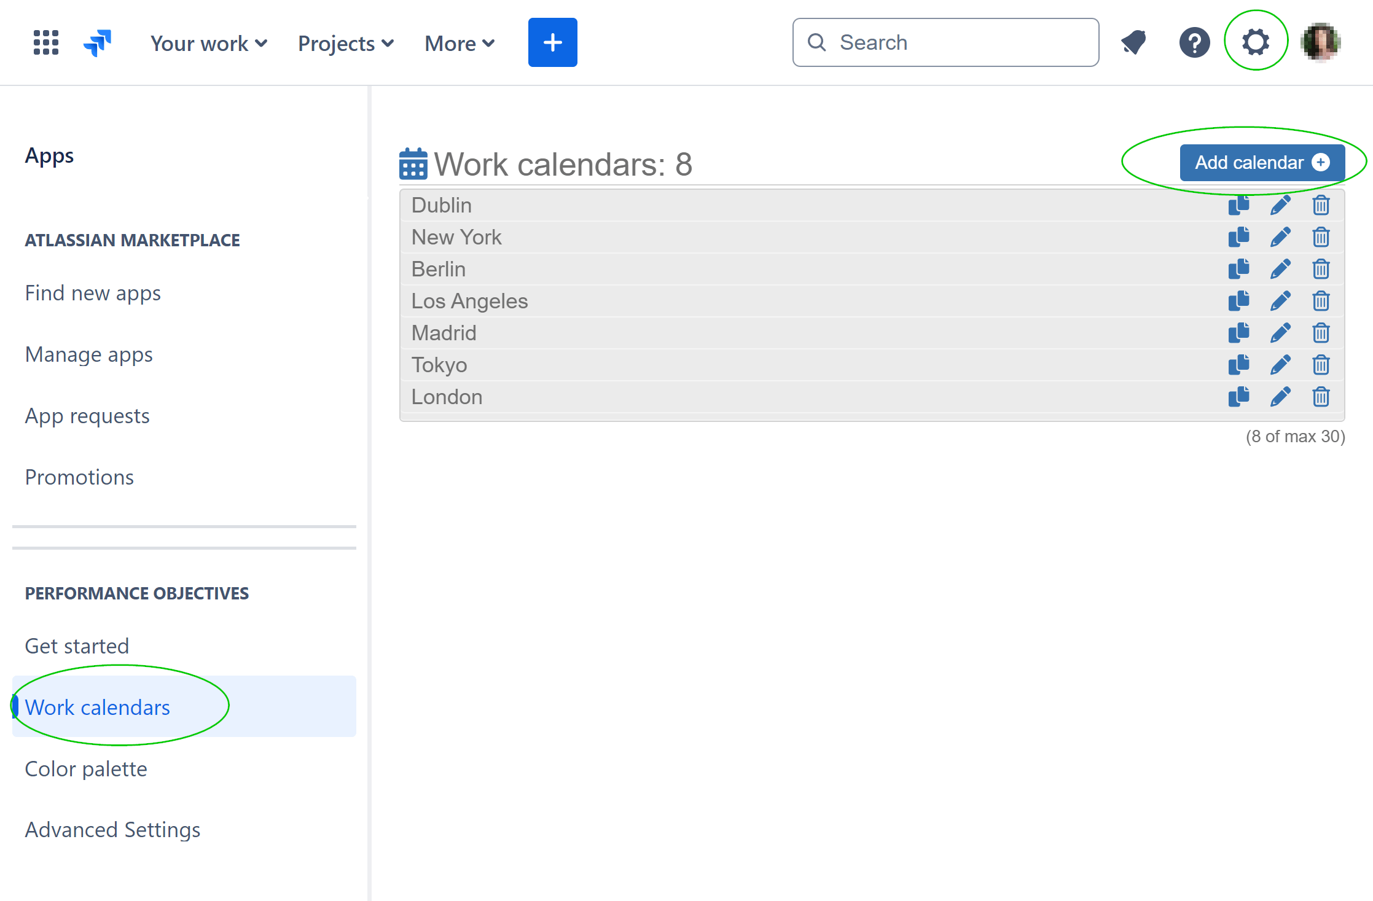Select Work calendars in the sidebar
The image size is (1373, 901).
click(97, 707)
